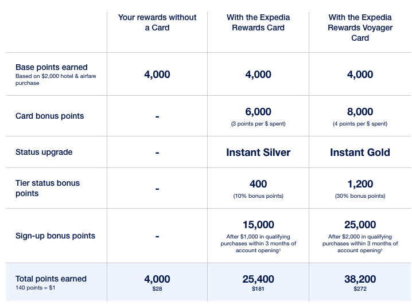Click the "After $2,000 in qualifying purchases" footnote text
412x305 pixels.
[360, 244]
